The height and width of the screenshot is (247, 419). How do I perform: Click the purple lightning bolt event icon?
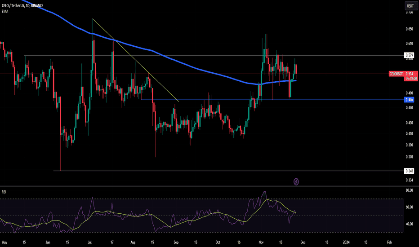(296, 181)
